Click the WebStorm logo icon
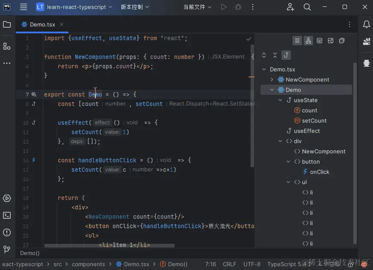 tap(7, 7)
